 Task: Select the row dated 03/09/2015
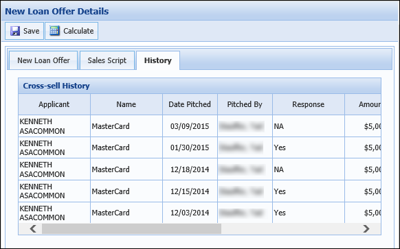click(x=200, y=126)
